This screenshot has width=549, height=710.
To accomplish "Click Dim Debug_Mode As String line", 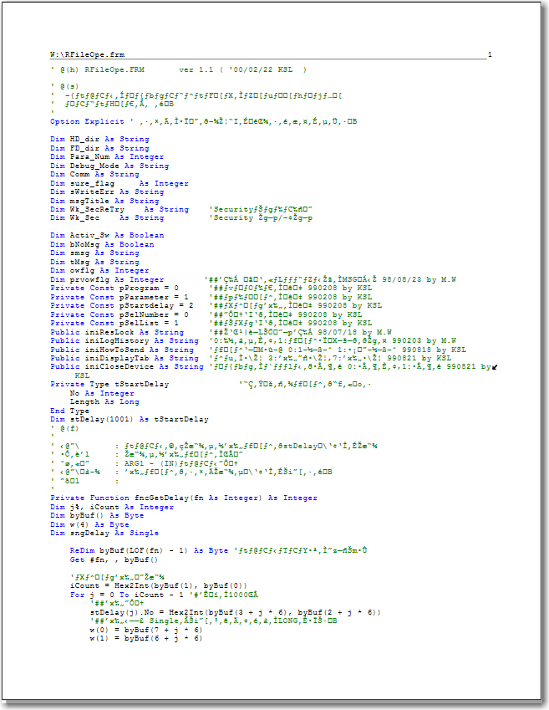I will tap(109, 166).
